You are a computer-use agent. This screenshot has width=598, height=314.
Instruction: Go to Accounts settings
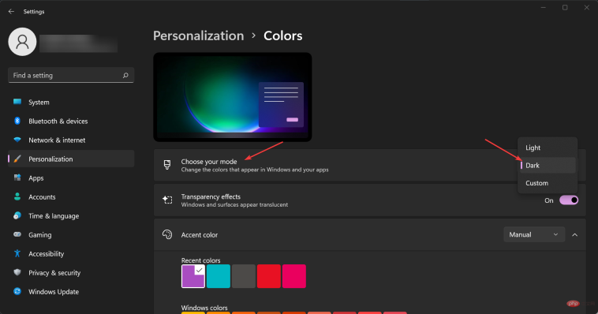[x=71, y=197]
